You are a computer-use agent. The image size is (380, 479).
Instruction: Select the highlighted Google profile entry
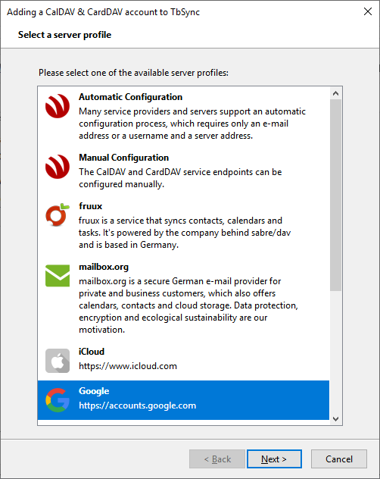point(183,400)
